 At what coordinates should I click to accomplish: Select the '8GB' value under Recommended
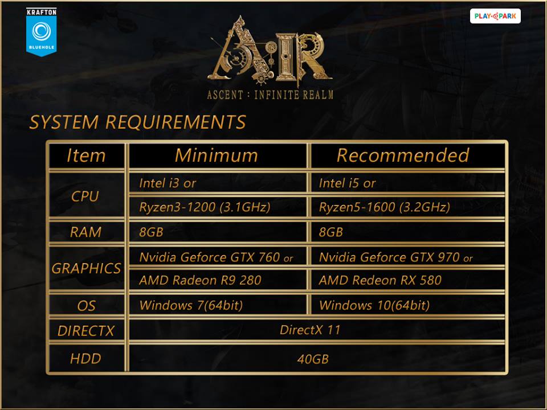(330, 232)
